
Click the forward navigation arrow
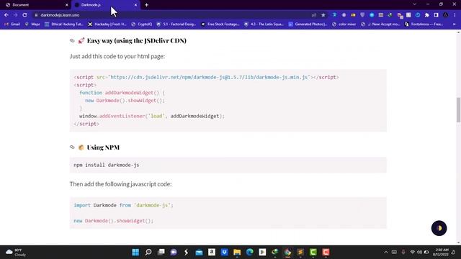pos(15,15)
